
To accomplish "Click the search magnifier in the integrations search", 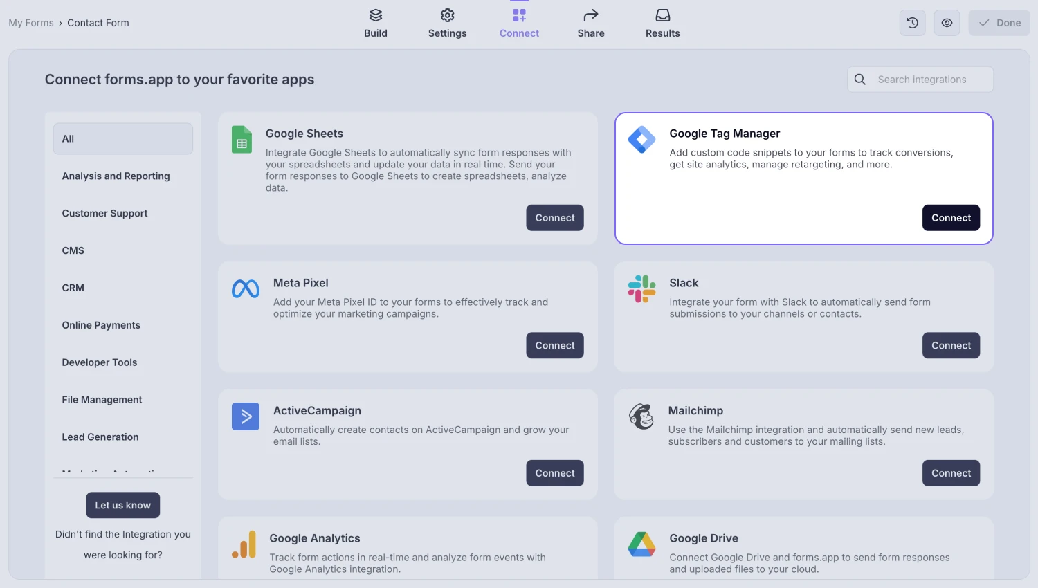I will coord(859,79).
